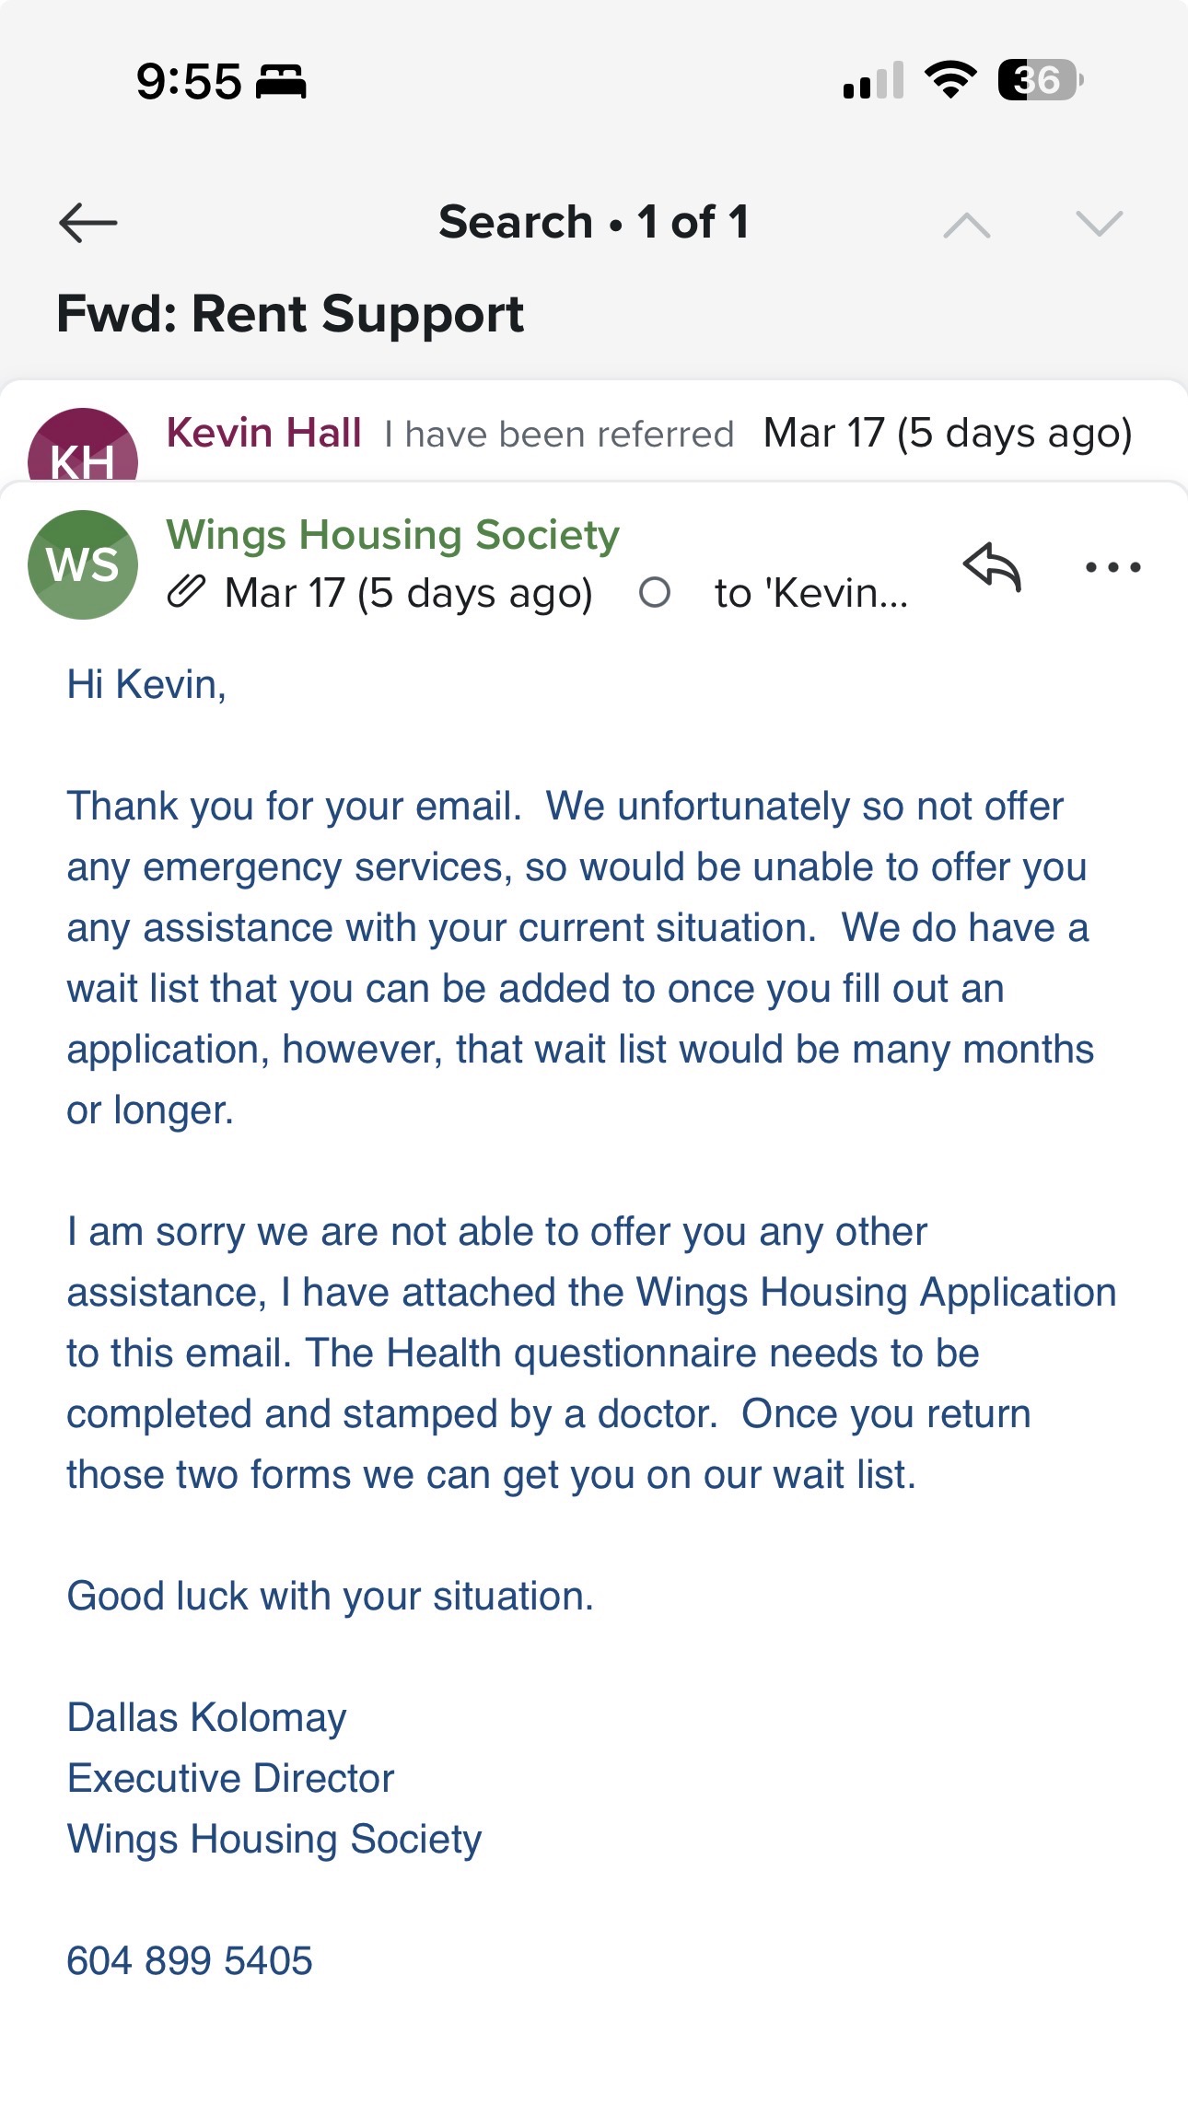Tap the Kevin Hall sender name

263,433
